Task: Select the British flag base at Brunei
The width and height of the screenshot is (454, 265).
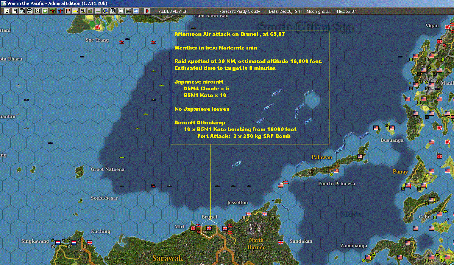Action: pyautogui.click(x=209, y=228)
